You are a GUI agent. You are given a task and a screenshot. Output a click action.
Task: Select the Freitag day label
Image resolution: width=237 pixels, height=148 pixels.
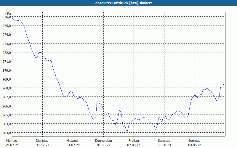[x=134, y=141]
